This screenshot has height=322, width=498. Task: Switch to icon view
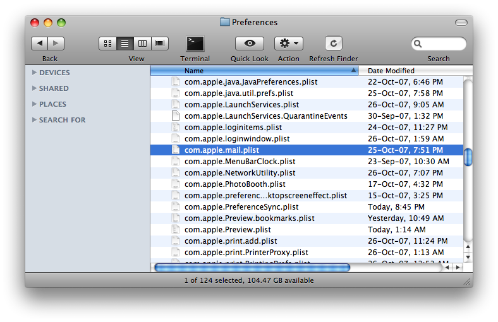pos(107,44)
